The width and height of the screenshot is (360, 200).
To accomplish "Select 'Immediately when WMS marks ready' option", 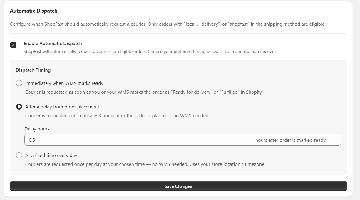I will (19, 83).
